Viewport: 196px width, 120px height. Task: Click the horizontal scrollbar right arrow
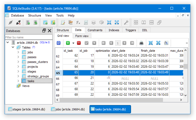click(x=181, y=100)
